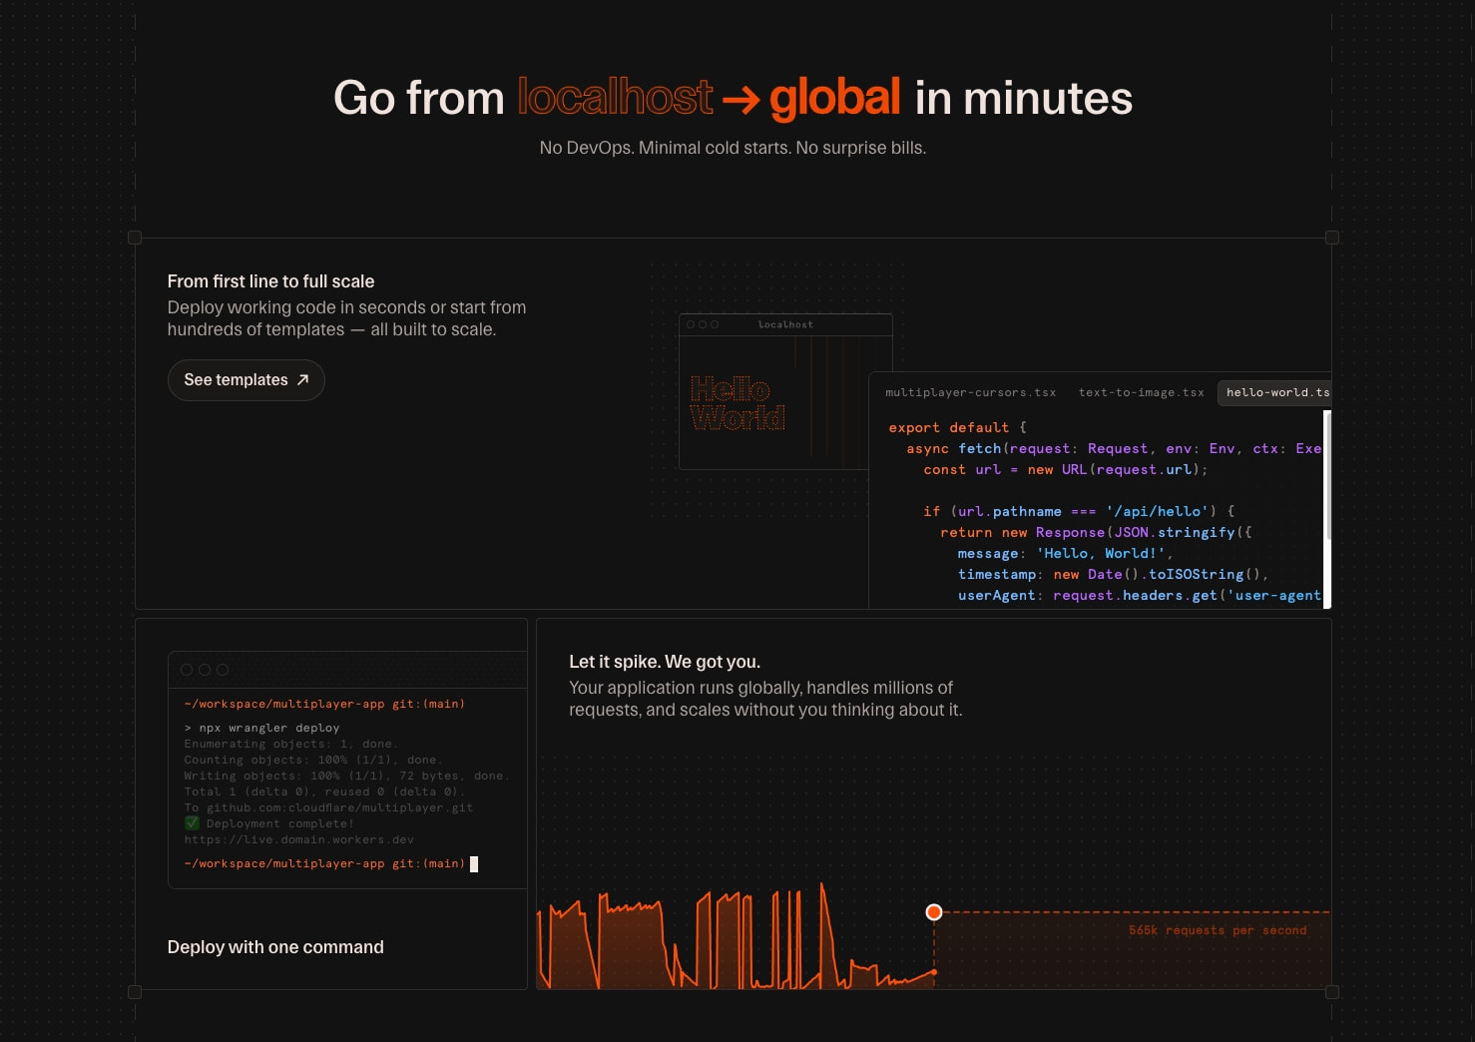Click '565k requests per second' label

tap(1218, 930)
